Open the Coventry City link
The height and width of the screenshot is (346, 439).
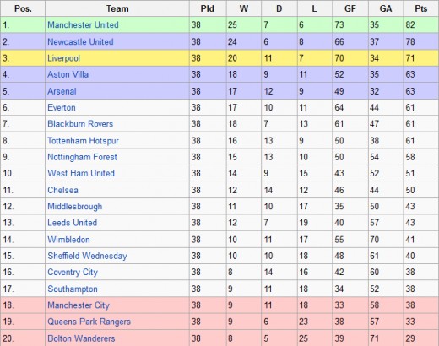(x=73, y=273)
